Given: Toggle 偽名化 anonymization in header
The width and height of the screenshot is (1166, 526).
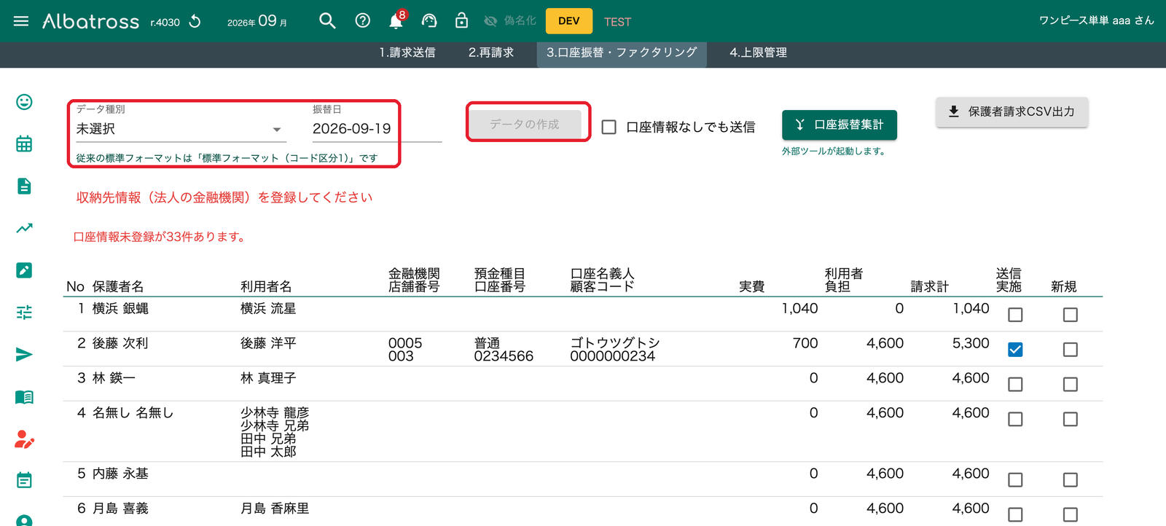Looking at the screenshot, I should 510,21.
